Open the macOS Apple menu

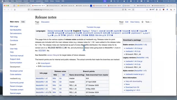[2, 1]
